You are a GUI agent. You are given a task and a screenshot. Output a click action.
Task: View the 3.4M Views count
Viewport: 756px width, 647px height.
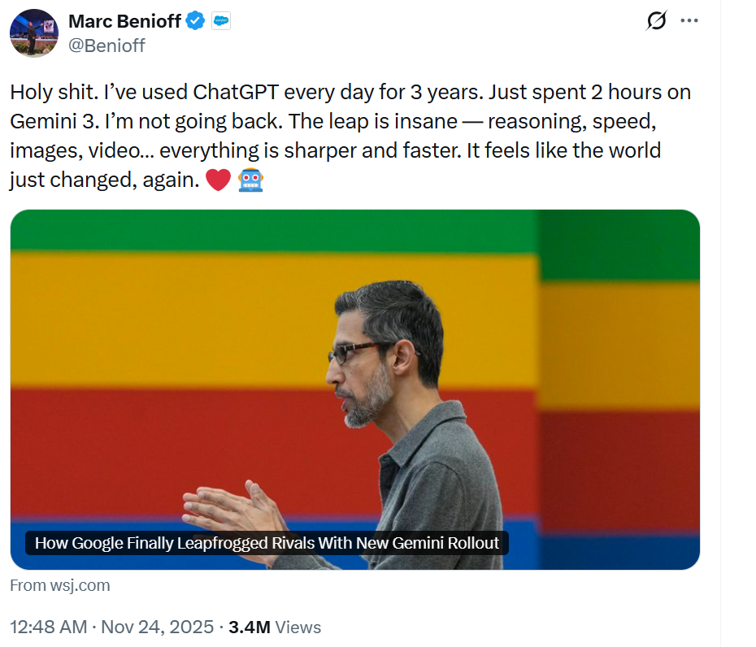tap(275, 627)
